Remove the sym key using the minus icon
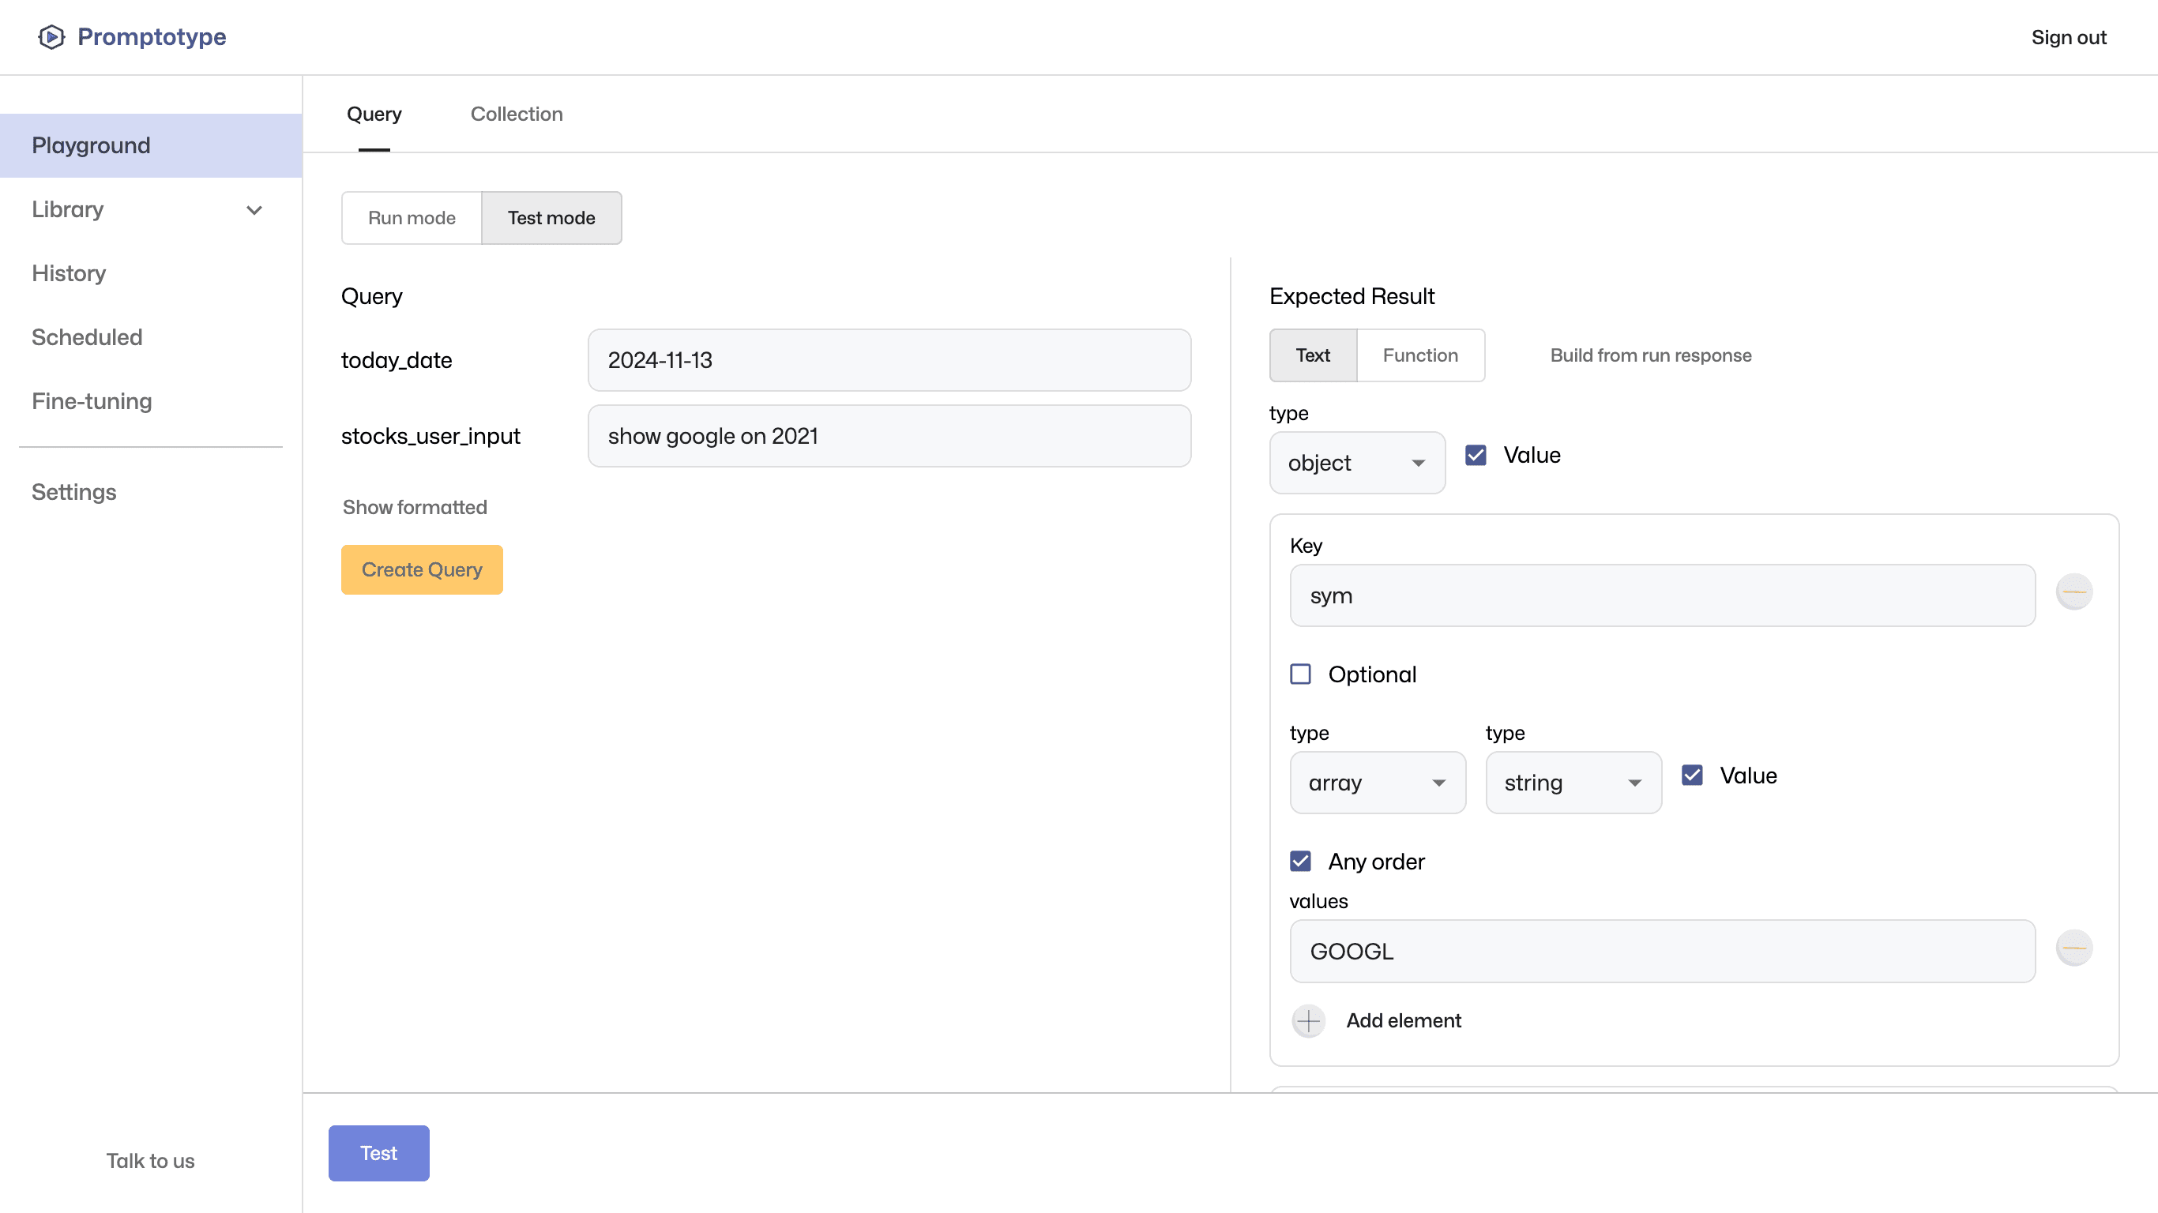2158x1213 pixels. (x=2075, y=591)
